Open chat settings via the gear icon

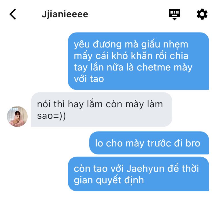[x=202, y=14]
